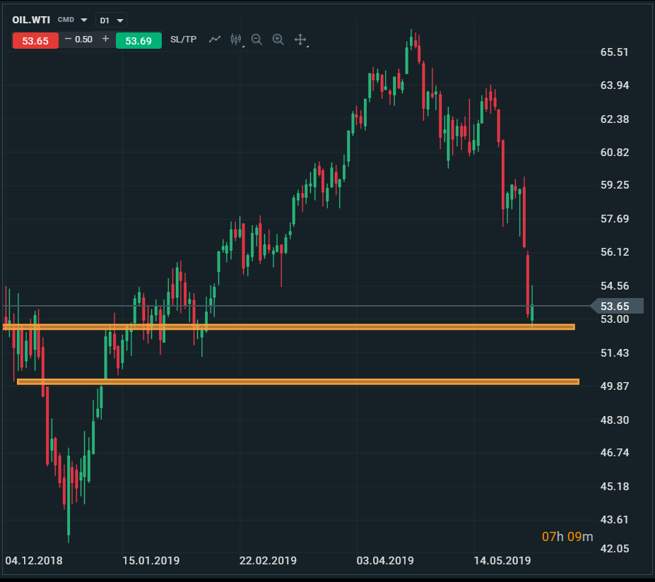Toggle the SL/TP option
Image resolution: width=655 pixels, height=582 pixels.
[184, 40]
